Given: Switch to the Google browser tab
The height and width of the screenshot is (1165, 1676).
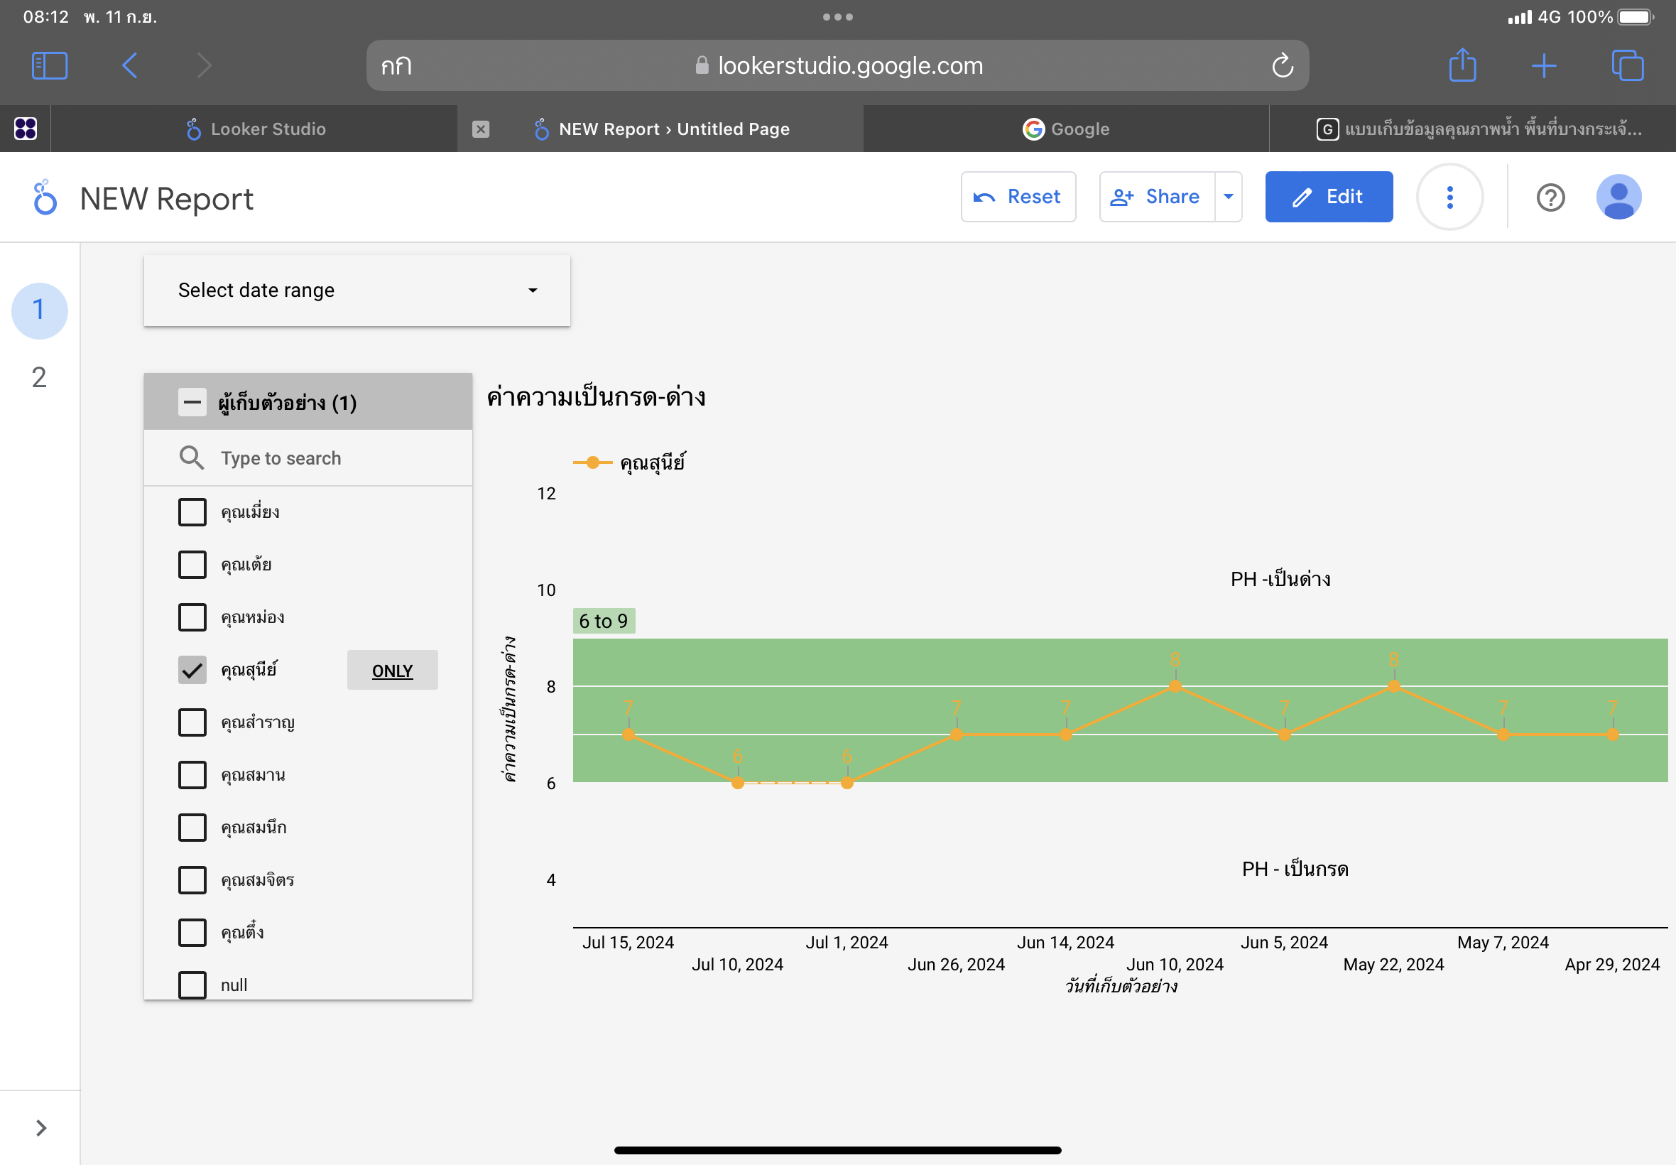Looking at the screenshot, I should click(x=1065, y=129).
